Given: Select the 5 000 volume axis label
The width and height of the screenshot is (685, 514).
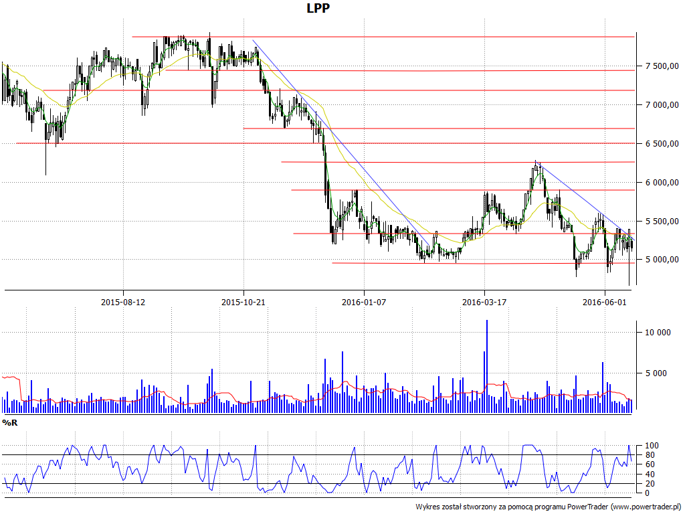Looking at the screenshot, I should (656, 373).
